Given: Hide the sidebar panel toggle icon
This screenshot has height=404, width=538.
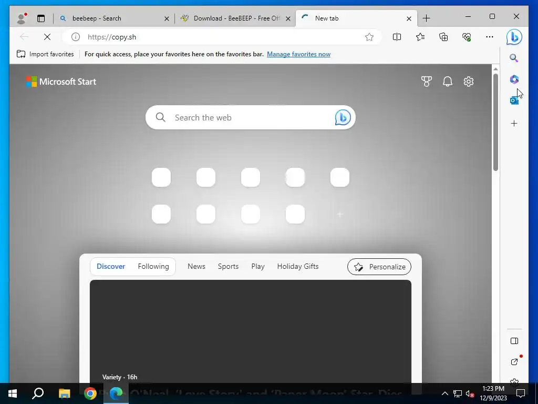Looking at the screenshot, I should tap(514, 341).
